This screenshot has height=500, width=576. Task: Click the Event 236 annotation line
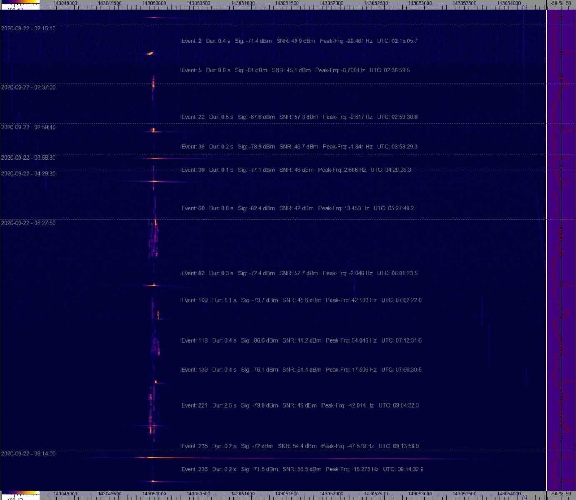tap(303, 469)
